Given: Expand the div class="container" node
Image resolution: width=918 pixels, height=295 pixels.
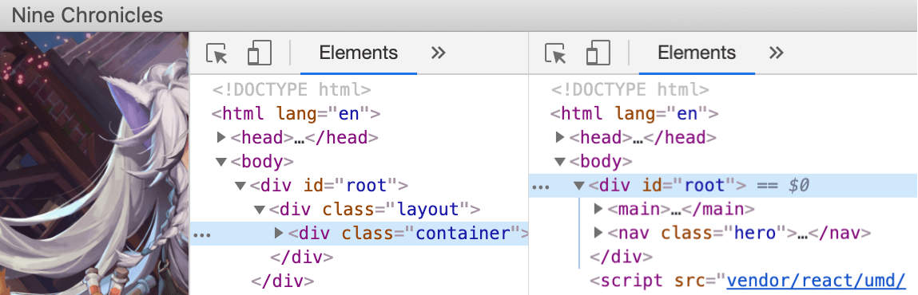Looking at the screenshot, I should pos(279,233).
